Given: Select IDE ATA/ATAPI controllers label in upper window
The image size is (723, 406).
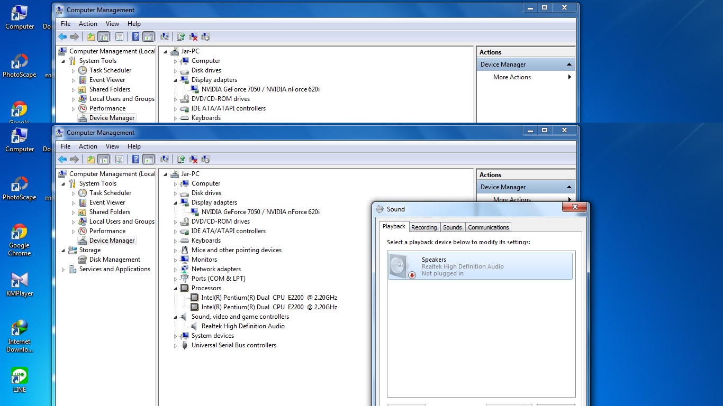Looking at the screenshot, I should (229, 108).
